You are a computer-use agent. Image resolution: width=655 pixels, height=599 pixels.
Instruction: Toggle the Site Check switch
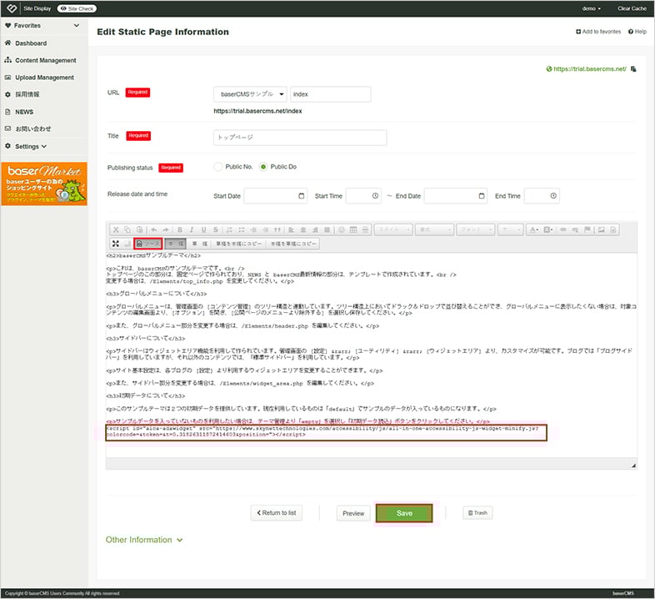pos(77,8)
